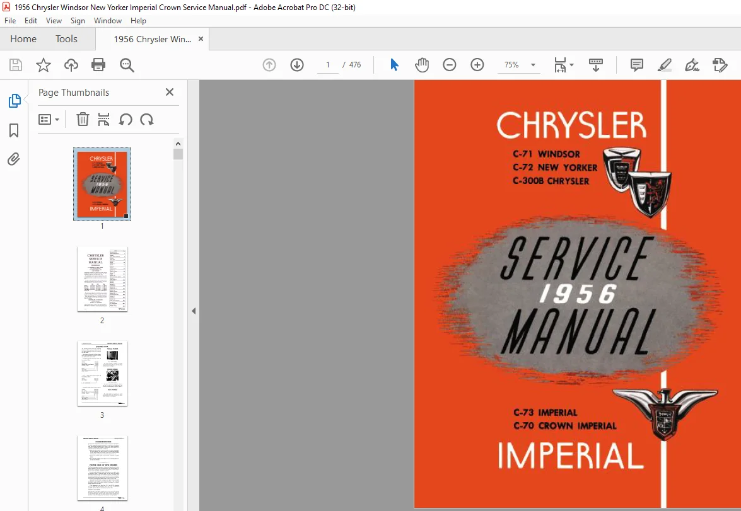Collapse the navigation pane arrow
Screen dimensions: 741x511
click(193, 311)
